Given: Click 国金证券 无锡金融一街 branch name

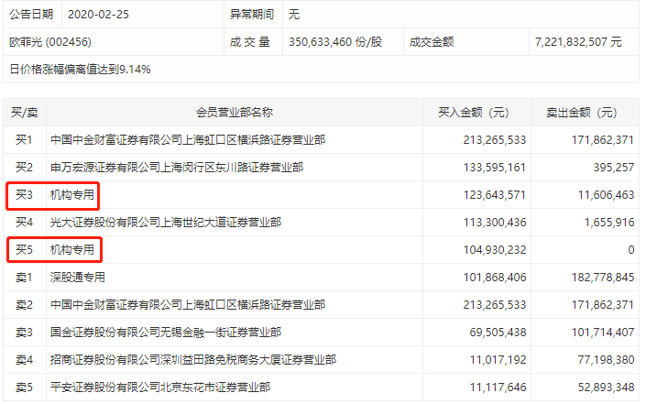Looking at the screenshot, I should coord(166,333).
